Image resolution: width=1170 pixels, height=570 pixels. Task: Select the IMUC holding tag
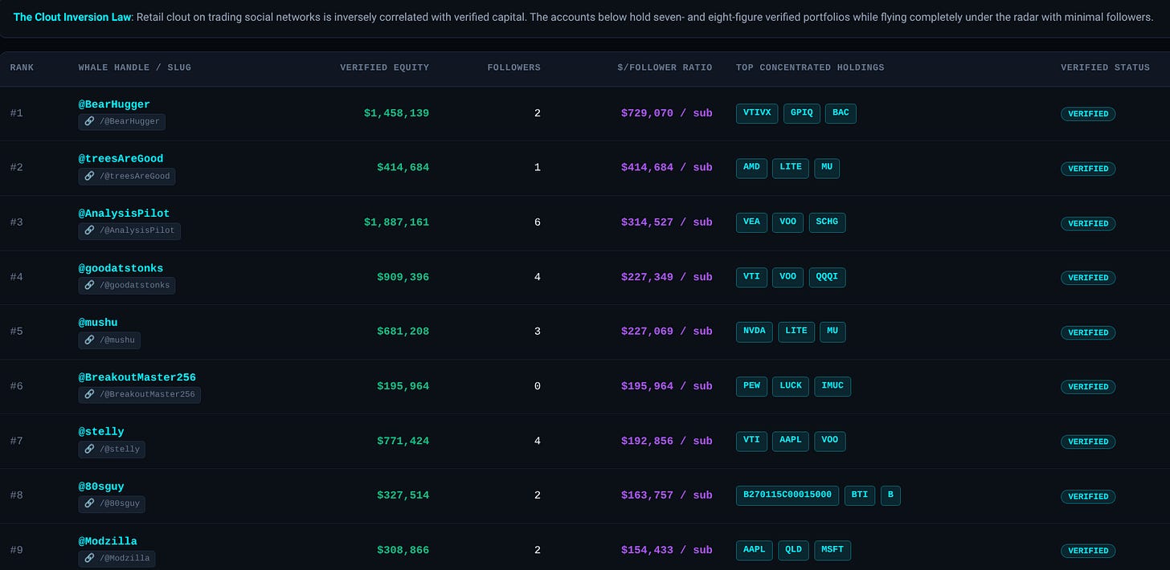point(832,386)
